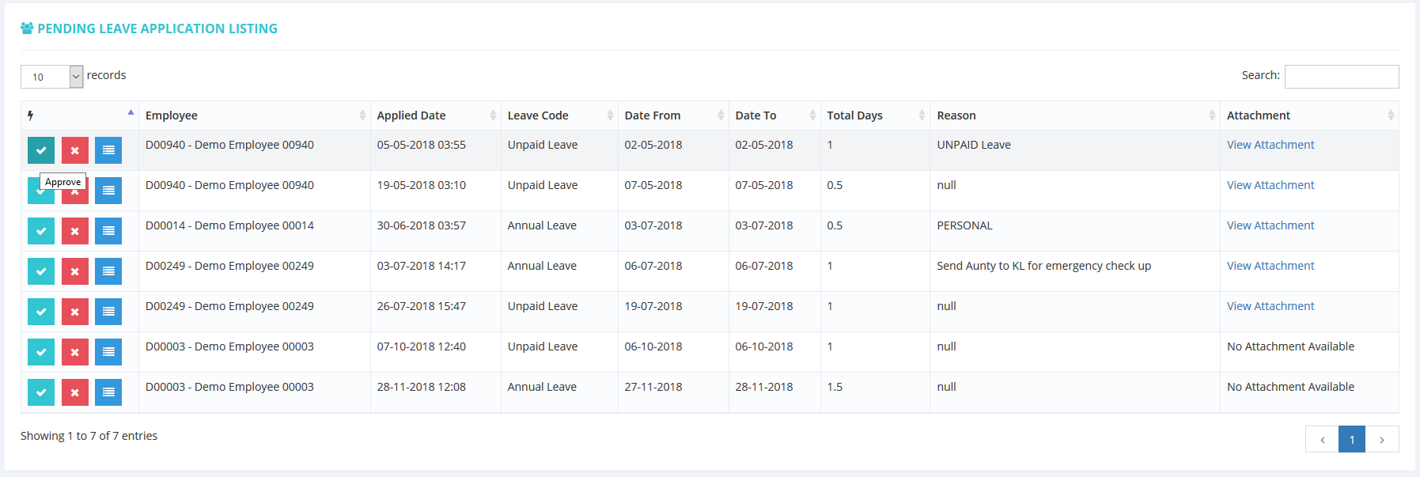Sort by the Total Days column
This screenshot has width=1420, height=477.
(x=874, y=115)
